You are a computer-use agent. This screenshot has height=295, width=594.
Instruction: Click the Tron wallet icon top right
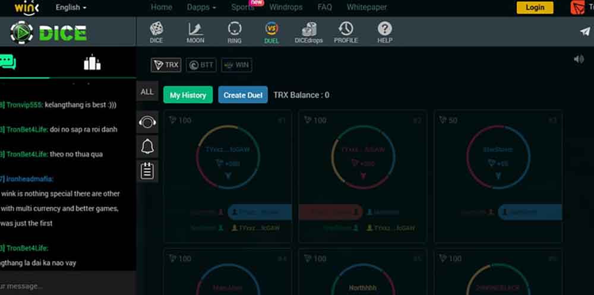pos(578,8)
